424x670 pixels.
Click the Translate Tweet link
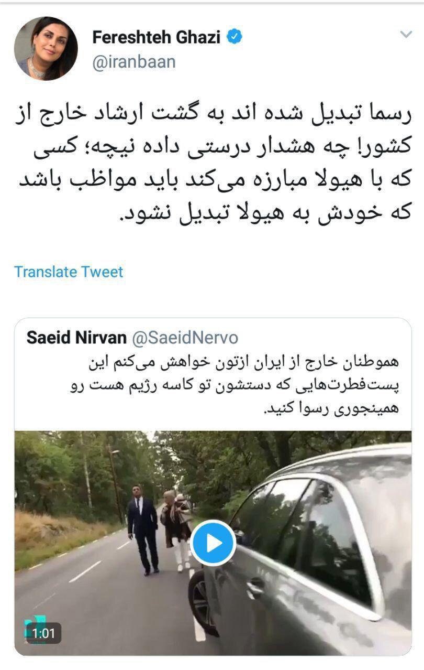point(69,272)
